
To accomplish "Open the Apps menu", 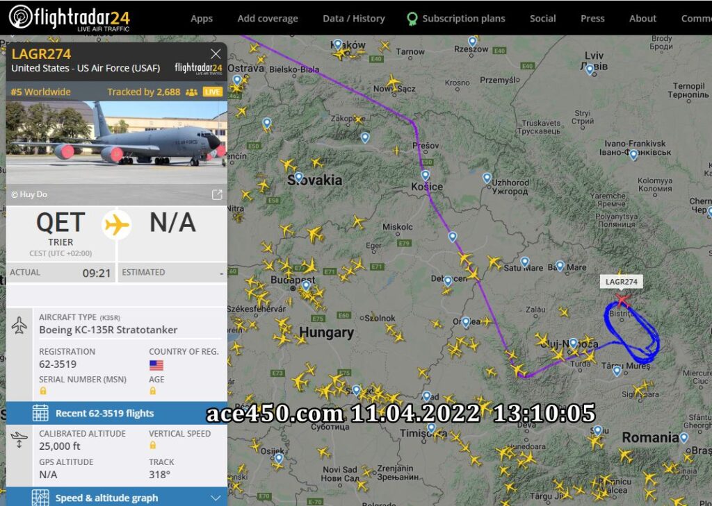I will tap(202, 19).
